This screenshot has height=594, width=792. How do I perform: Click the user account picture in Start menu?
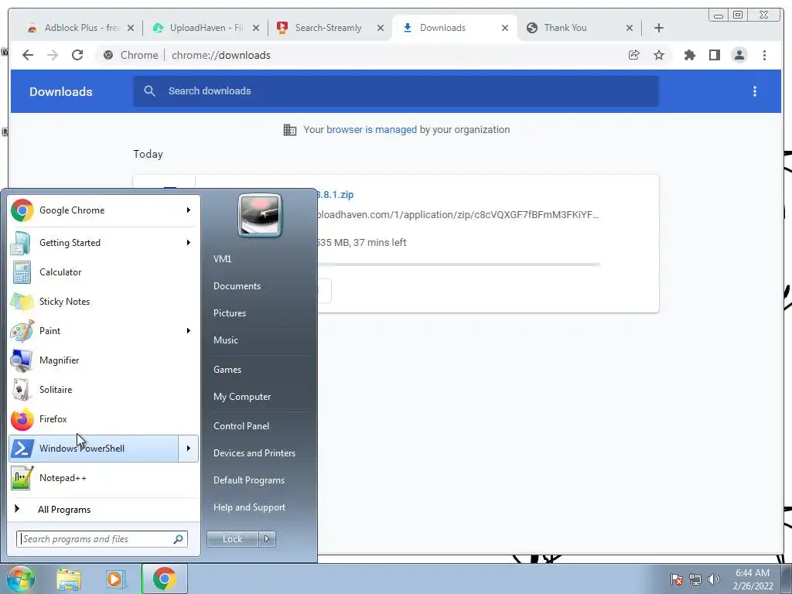tap(260, 215)
